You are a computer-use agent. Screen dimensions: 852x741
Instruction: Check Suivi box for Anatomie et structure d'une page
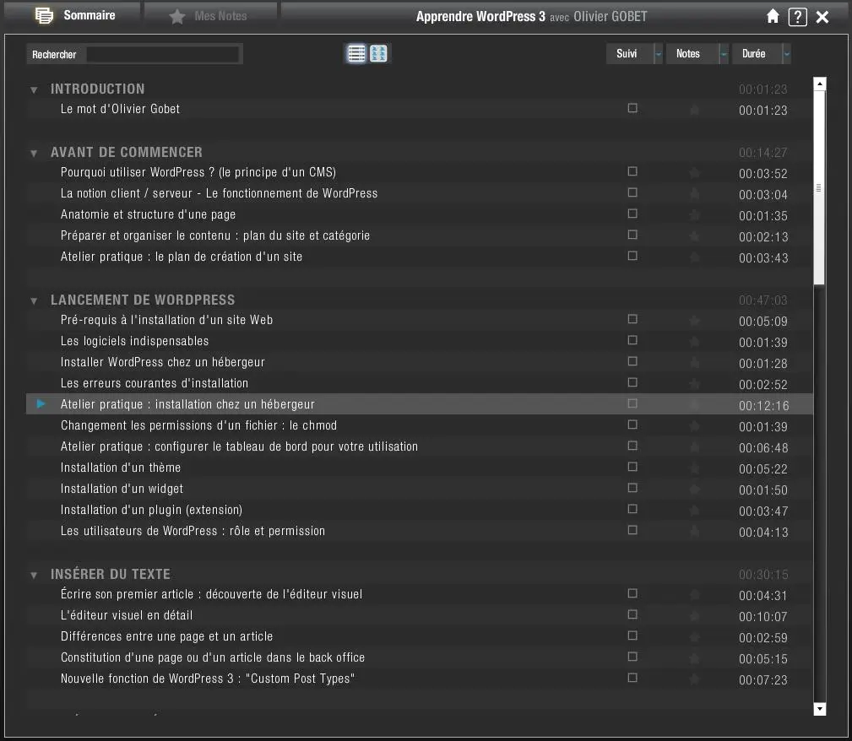pos(632,214)
